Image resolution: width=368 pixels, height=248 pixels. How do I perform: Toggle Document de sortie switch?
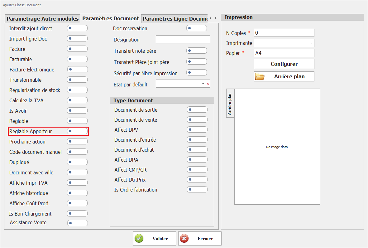tap(197, 110)
